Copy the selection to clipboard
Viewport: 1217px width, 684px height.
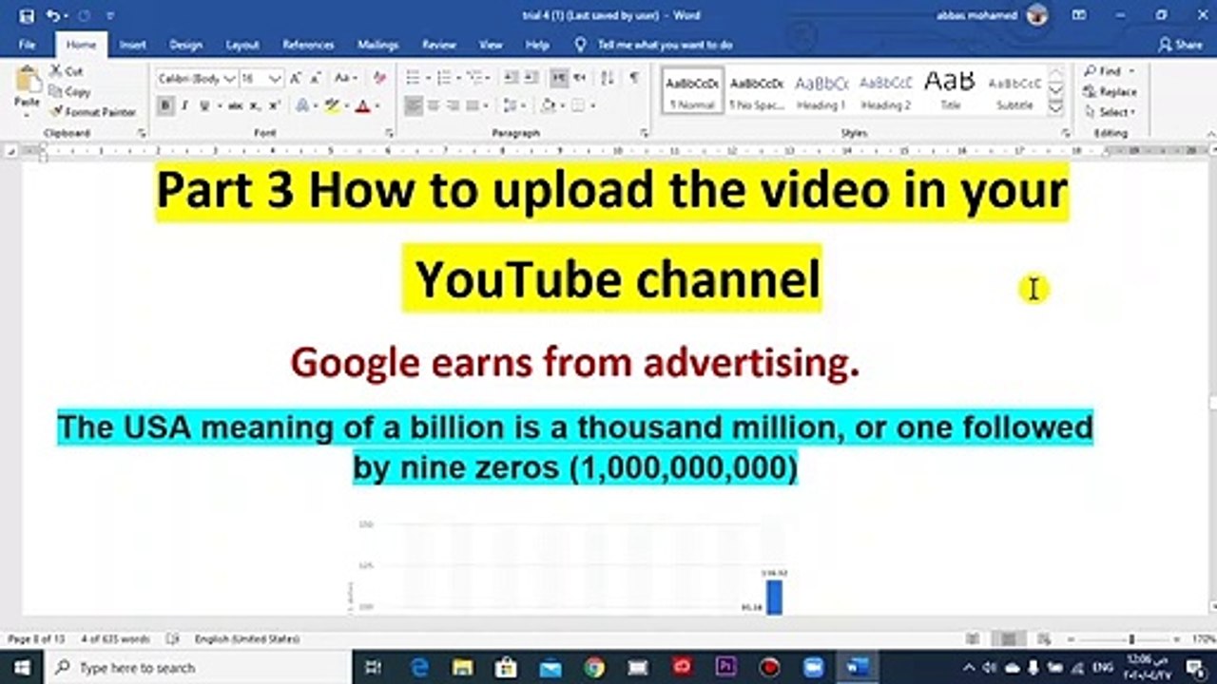(70, 91)
